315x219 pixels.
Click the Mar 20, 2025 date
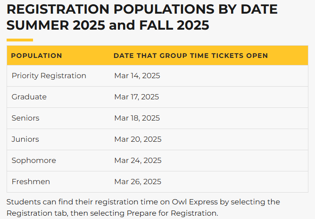tap(138, 139)
